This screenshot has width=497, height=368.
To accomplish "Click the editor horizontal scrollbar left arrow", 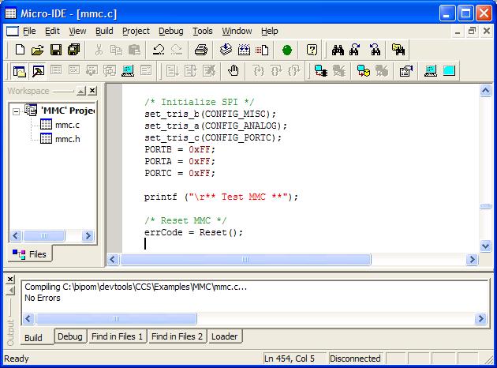I will click(x=113, y=260).
